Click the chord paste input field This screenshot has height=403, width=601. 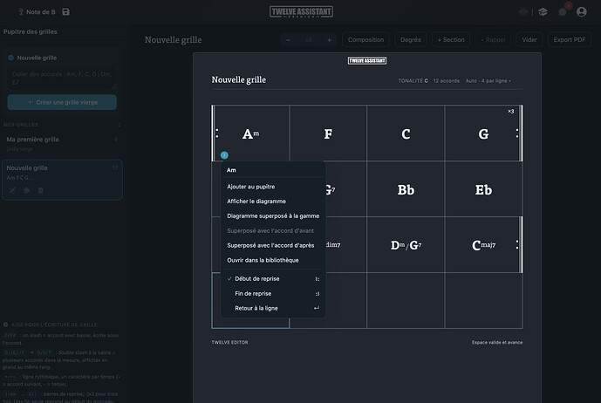[x=62, y=79]
